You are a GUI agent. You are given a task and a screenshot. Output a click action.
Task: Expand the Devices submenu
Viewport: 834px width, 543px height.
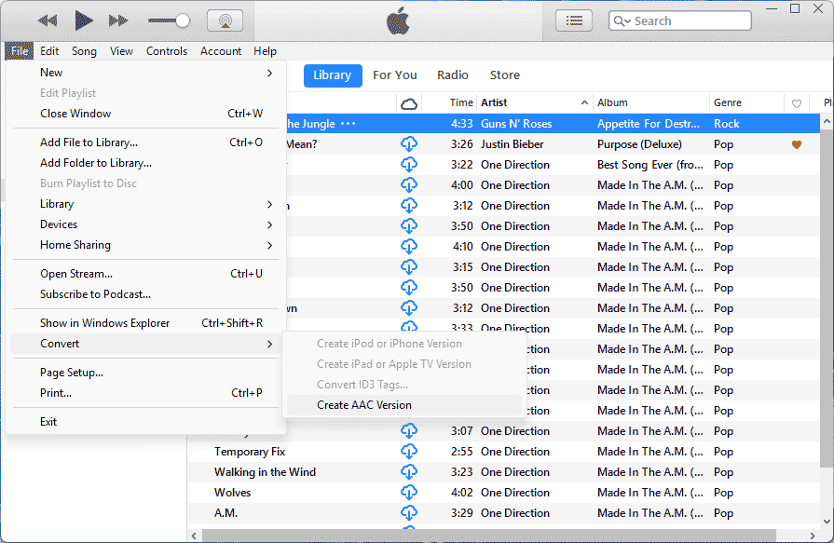(145, 224)
